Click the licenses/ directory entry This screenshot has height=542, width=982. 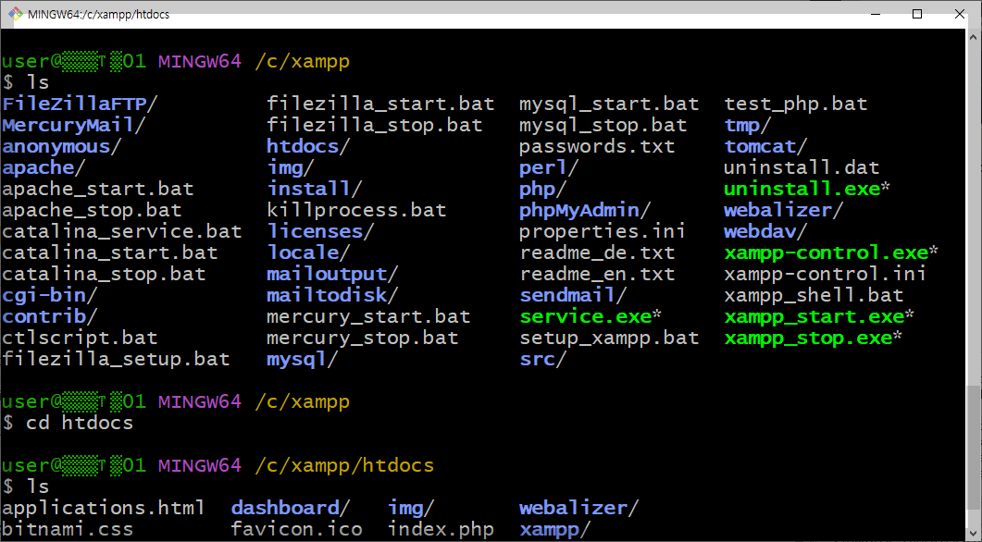(320, 231)
